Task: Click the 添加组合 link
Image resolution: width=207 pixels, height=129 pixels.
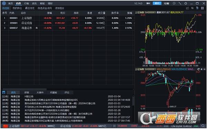Action: tap(60, 8)
